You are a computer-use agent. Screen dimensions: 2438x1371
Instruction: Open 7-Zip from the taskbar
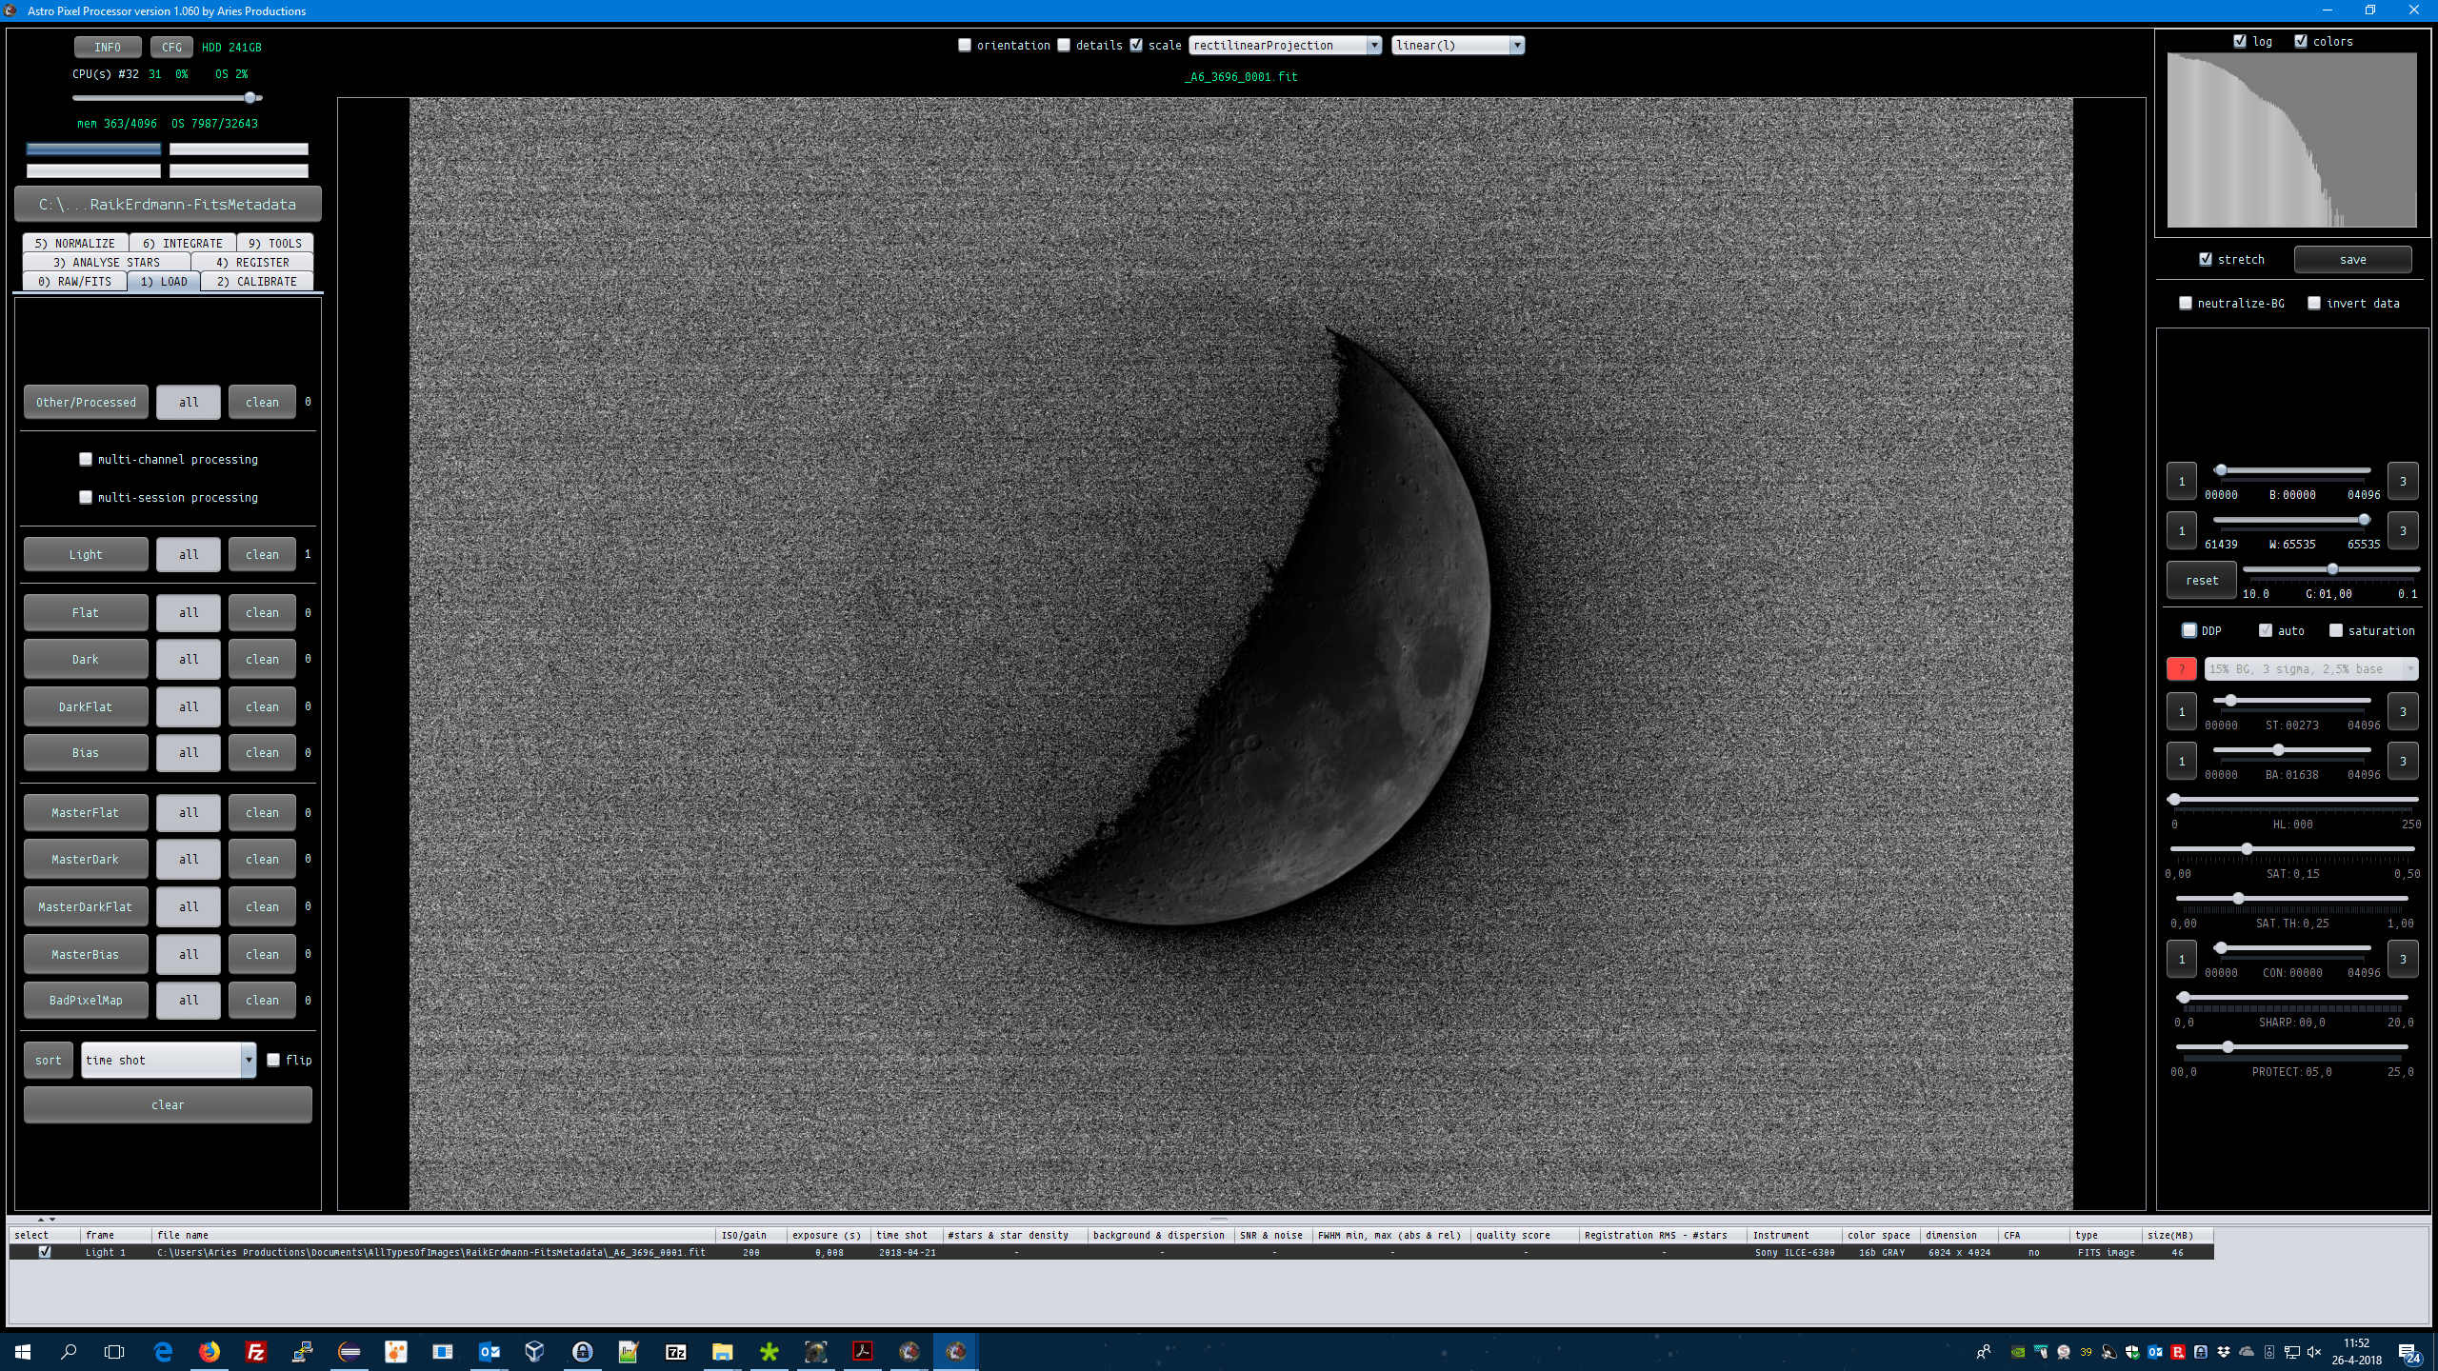tap(675, 1351)
